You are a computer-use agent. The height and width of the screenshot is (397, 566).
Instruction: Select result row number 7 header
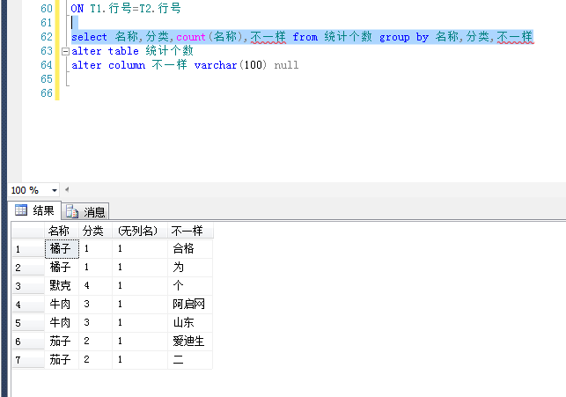(28, 359)
